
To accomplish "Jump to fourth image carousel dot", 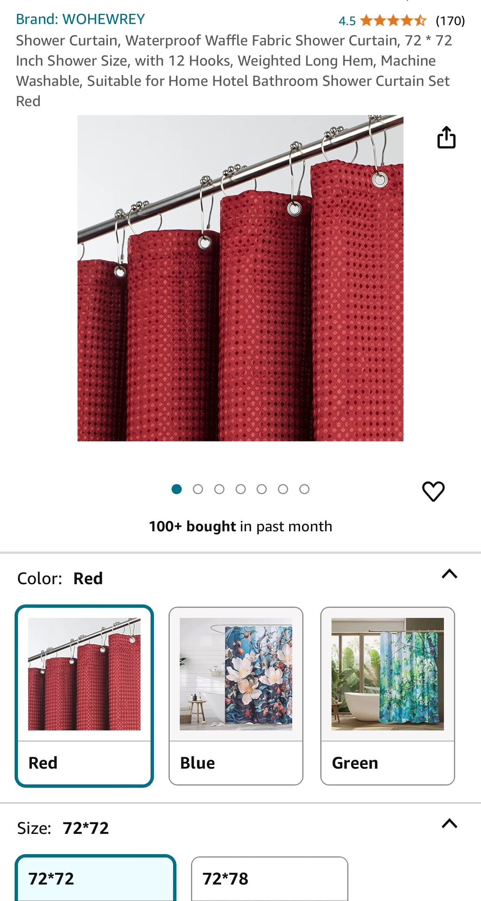I will click(x=240, y=489).
